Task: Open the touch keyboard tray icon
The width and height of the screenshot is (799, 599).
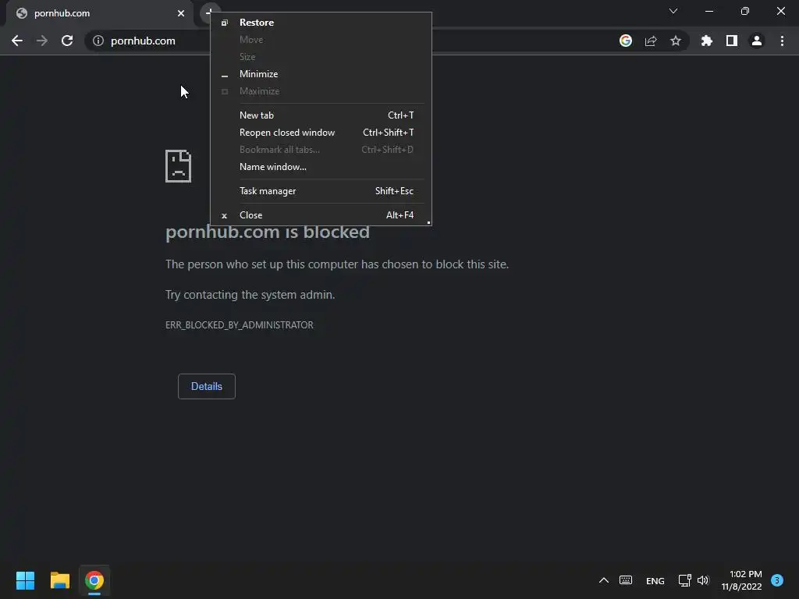Action: (x=626, y=580)
